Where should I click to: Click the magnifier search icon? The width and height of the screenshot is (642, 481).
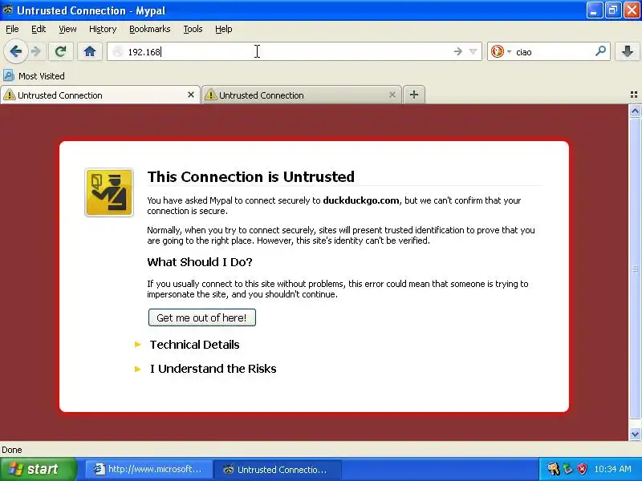coord(600,51)
